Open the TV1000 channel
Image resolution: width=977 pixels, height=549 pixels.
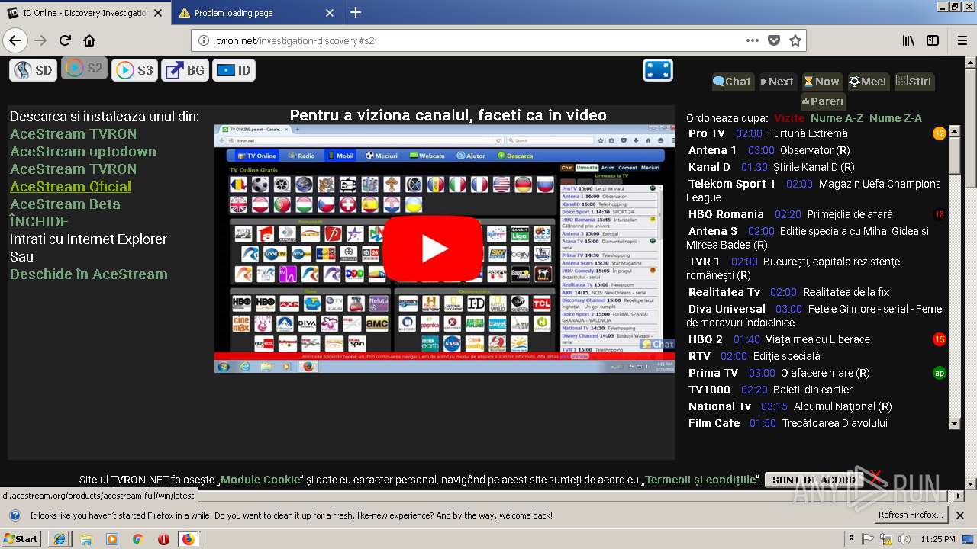point(709,390)
